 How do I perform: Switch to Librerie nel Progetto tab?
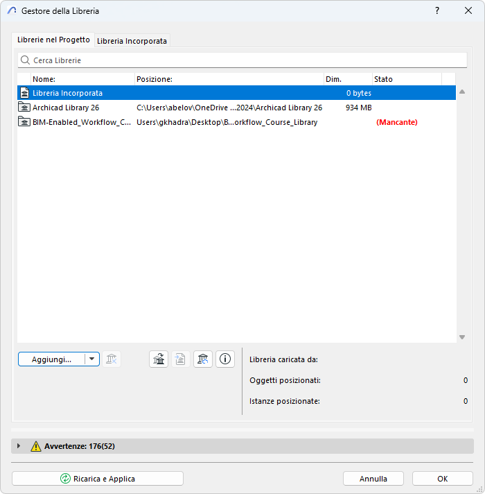[53, 40]
